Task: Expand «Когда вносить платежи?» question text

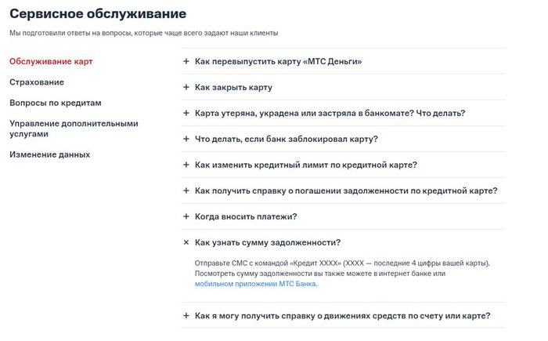Action: pos(246,216)
